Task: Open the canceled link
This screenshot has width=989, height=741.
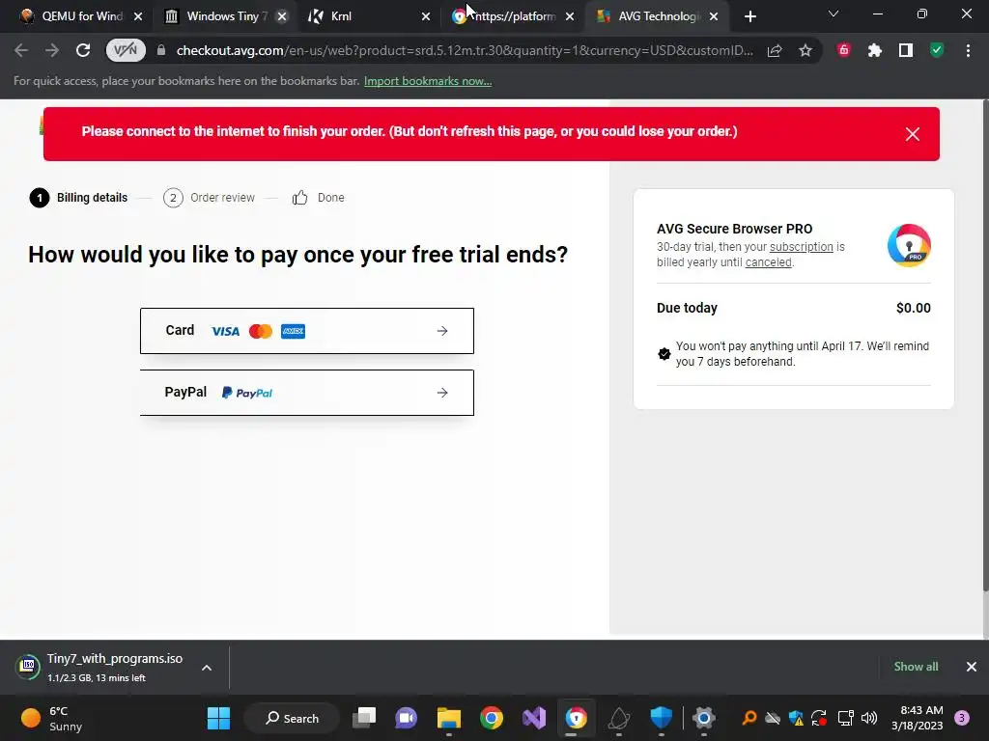Action: (x=768, y=262)
